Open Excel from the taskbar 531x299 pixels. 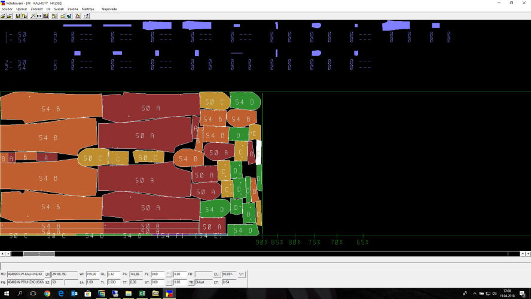tap(142, 294)
